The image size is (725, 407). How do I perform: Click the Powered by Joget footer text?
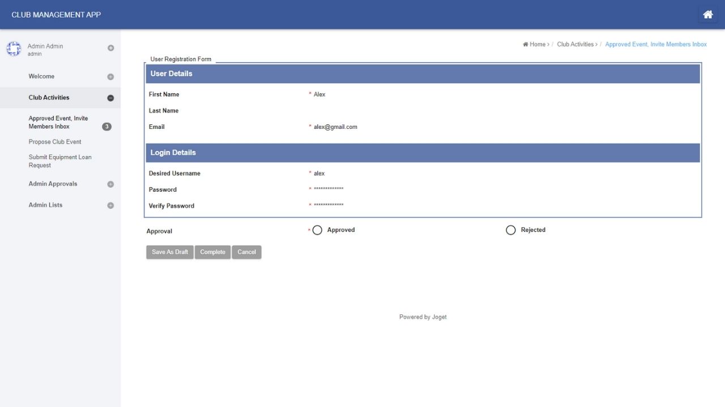tap(423, 317)
